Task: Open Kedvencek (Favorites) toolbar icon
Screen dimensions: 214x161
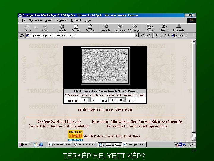Action: pos(120,27)
